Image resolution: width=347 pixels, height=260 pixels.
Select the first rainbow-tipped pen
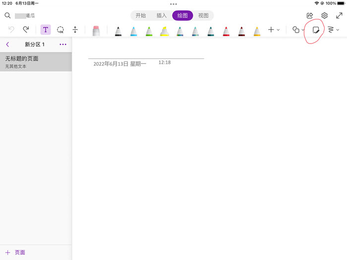[x=180, y=31]
